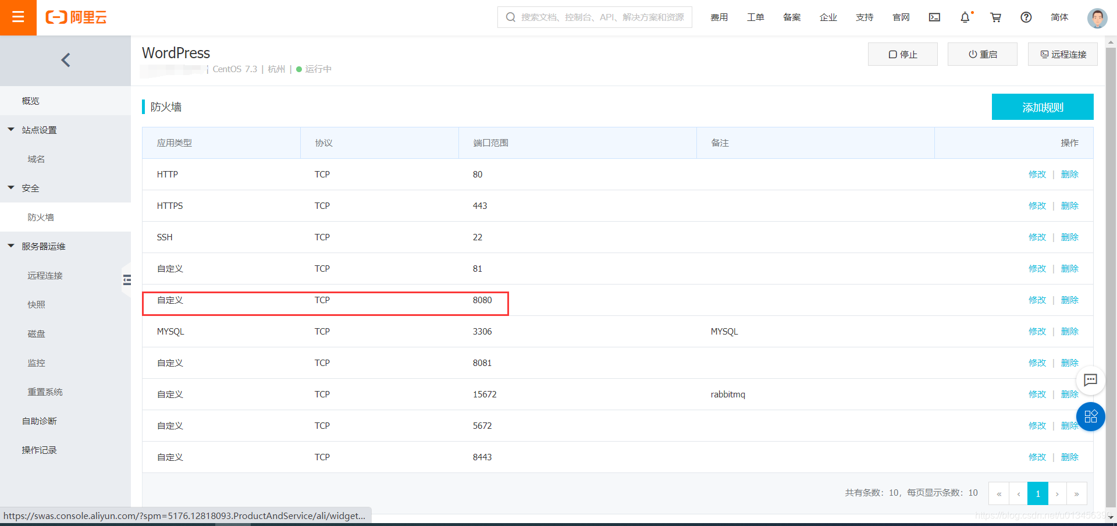Open the Cloud Shell terminal icon

click(934, 17)
